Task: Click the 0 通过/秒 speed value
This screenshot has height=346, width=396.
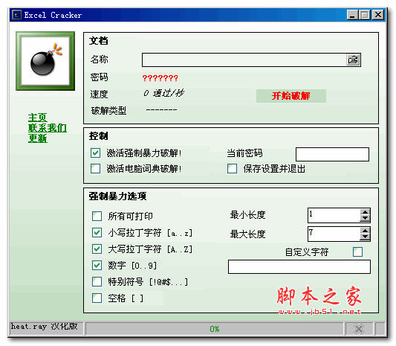Action: coord(163,93)
